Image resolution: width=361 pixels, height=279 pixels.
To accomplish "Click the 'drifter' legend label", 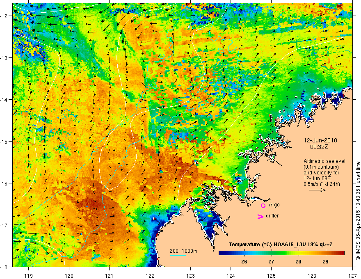I will [272, 216].
